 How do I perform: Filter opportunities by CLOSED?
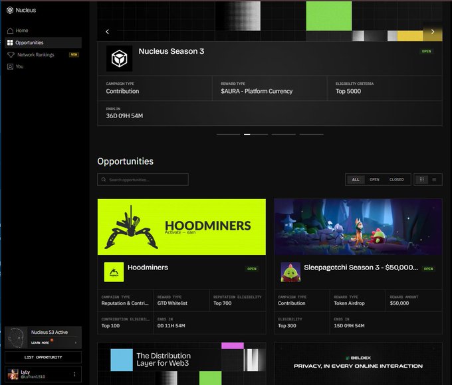[397, 180]
